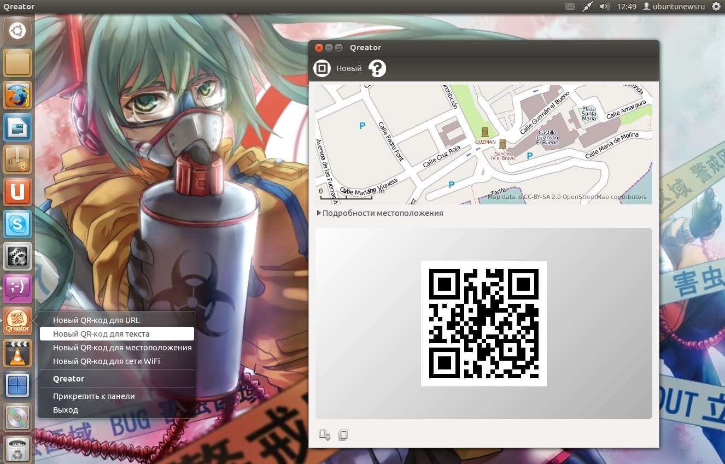The image size is (725, 464).
Task: Select Qreator entry in launcher quicklist
Action: click(x=117, y=379)
